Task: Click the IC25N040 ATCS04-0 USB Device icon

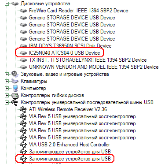Action: point(23,53)
